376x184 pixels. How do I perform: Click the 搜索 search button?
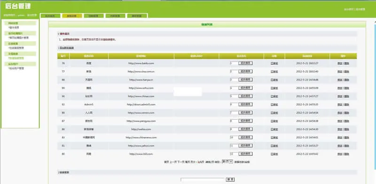(x=230, y=179)
